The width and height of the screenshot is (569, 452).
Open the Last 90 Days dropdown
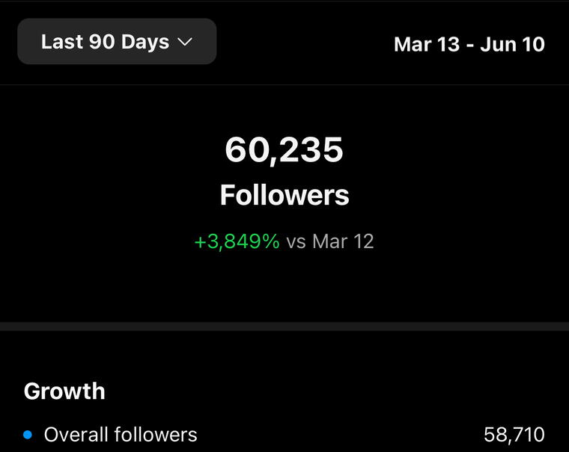pos(117,42)
